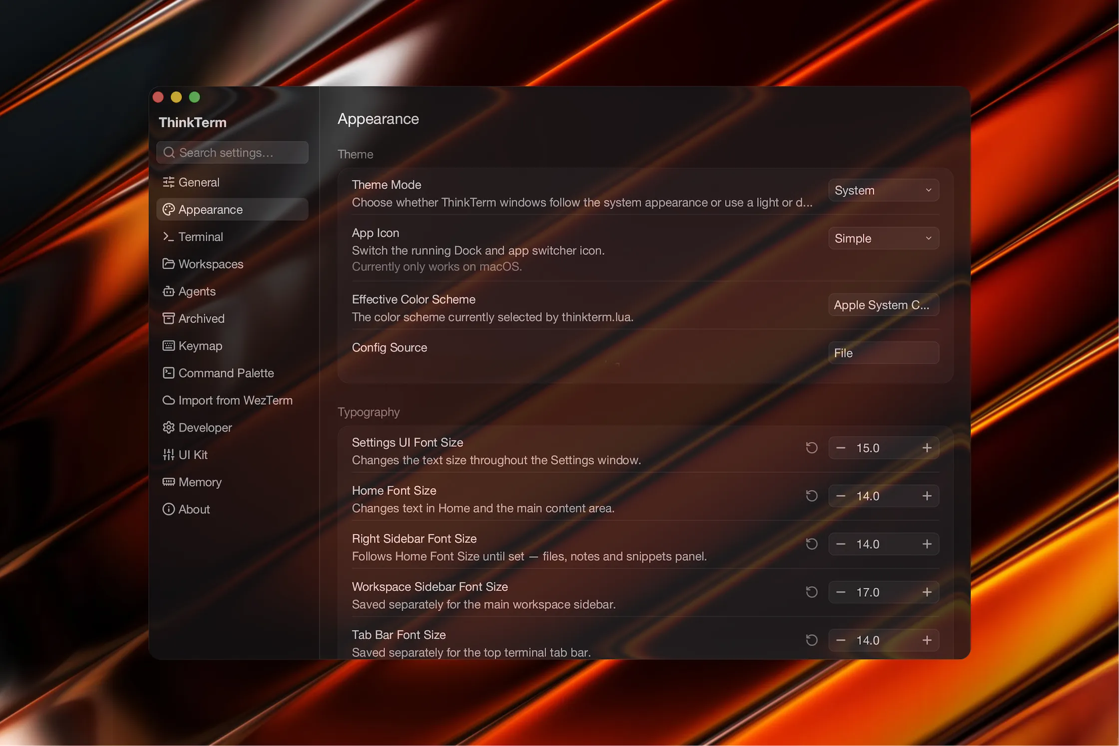1119x746 pixels.
Task: Reset Right Sidebar Font Size to default
Action: point(812,544)
